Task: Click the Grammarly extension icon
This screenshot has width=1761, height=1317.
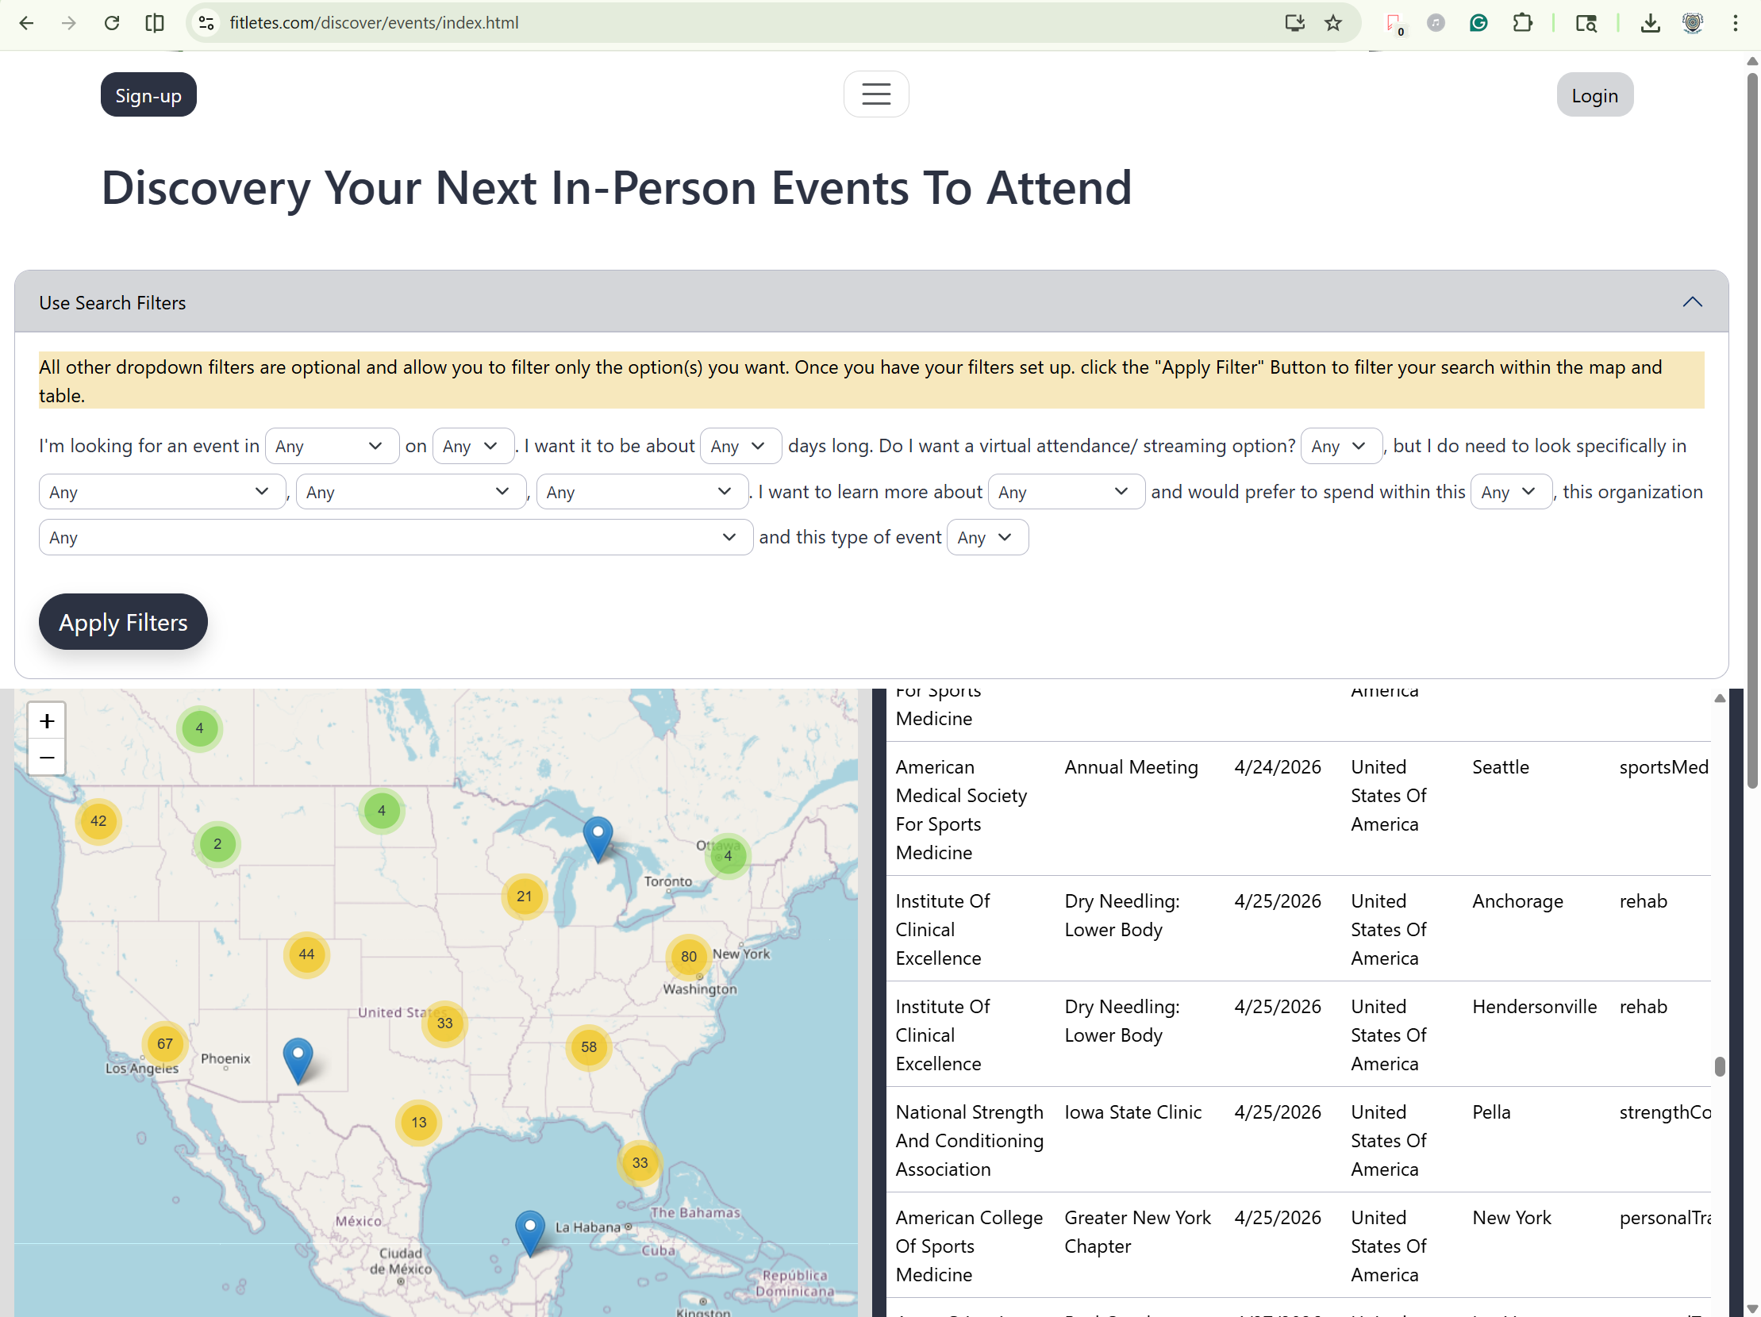Action: 1478,23
